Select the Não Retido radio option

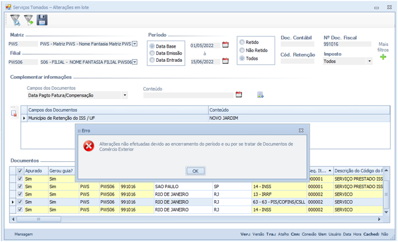(x=242, y=50)
